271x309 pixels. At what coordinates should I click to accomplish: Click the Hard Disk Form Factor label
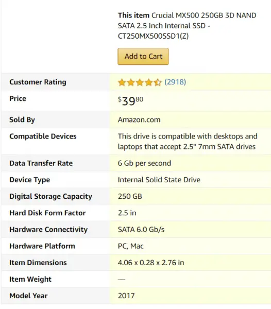coord(47,213)
